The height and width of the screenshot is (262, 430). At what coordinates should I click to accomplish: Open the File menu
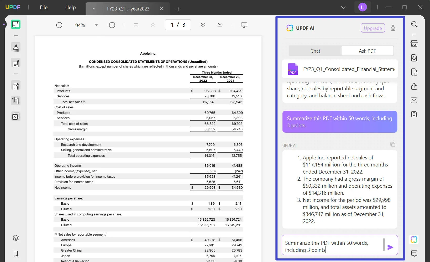coord(44,7)
